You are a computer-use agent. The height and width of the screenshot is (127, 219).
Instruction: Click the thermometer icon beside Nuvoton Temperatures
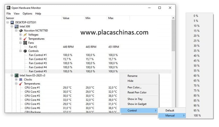tap(25, 39)
